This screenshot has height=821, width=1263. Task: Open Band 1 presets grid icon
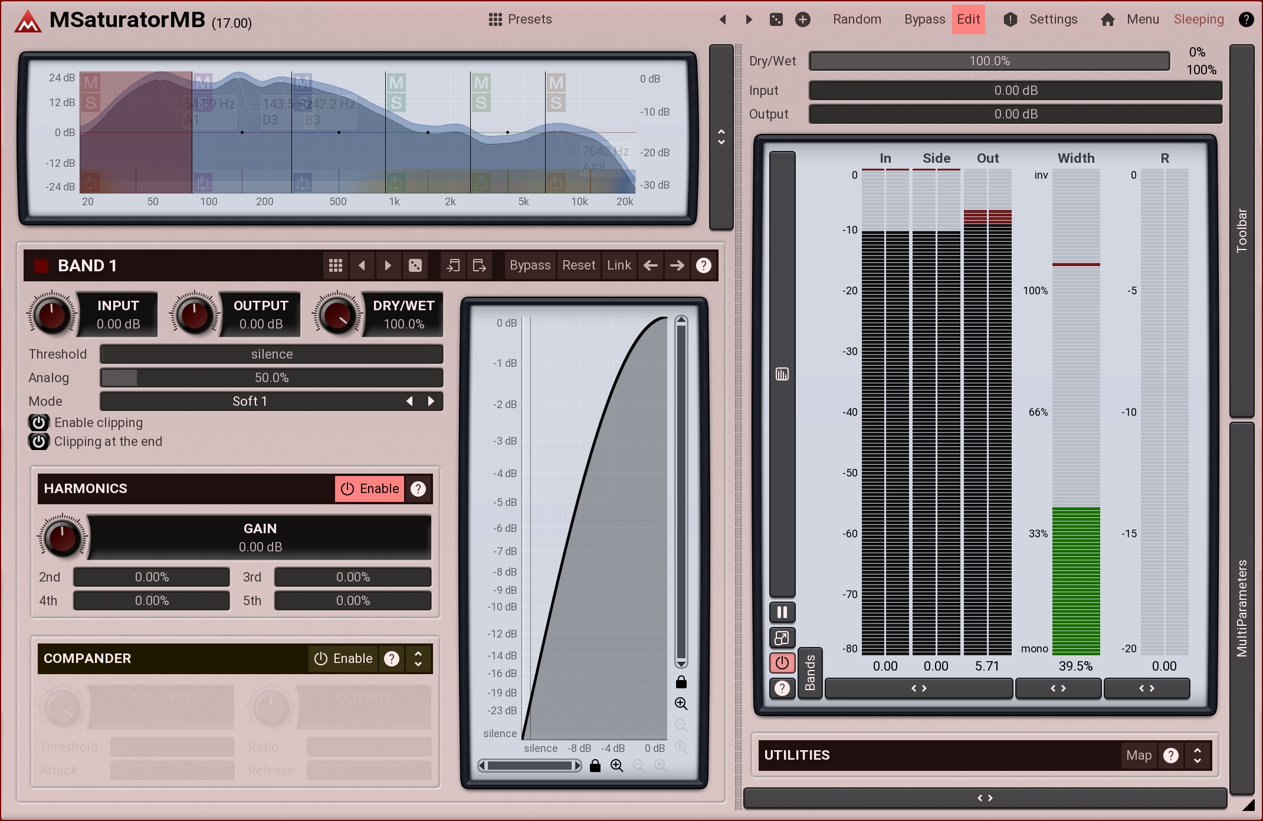pos(335,265)
